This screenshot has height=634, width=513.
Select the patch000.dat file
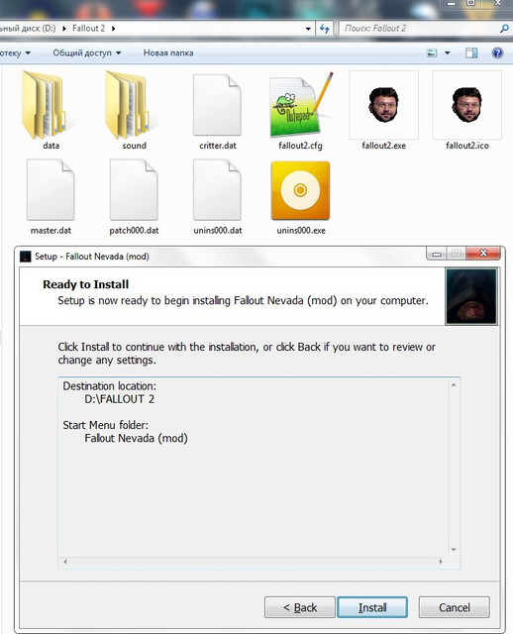tap(134, 189)
